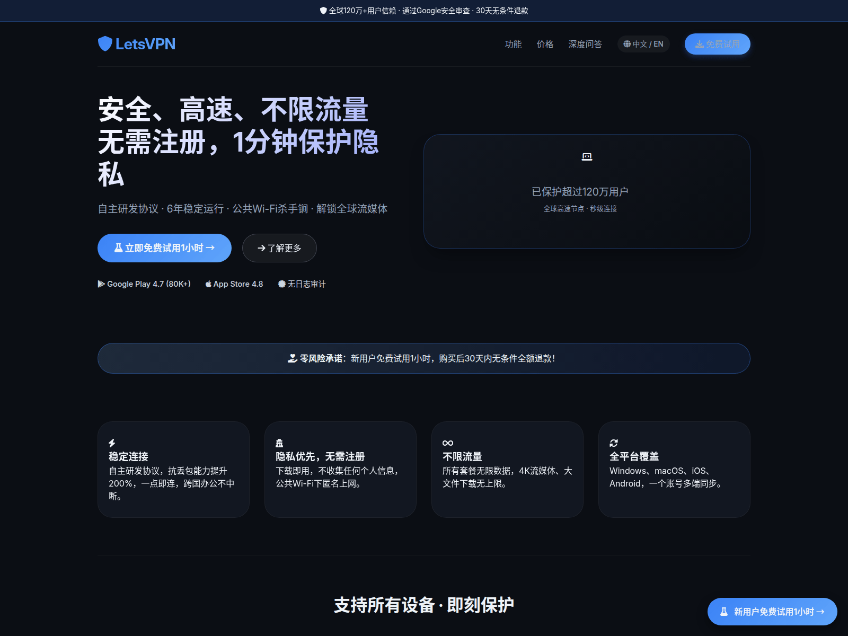This screenshot has height=636, width=848.
Task: Click the hand-heart icon before 零风险承诺
Action: click(x=293, y=358)
